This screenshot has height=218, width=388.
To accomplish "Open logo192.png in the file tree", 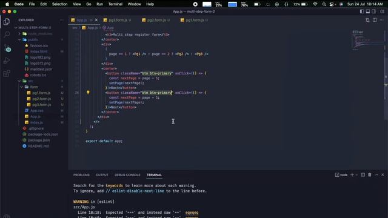I will coord(40,58).
